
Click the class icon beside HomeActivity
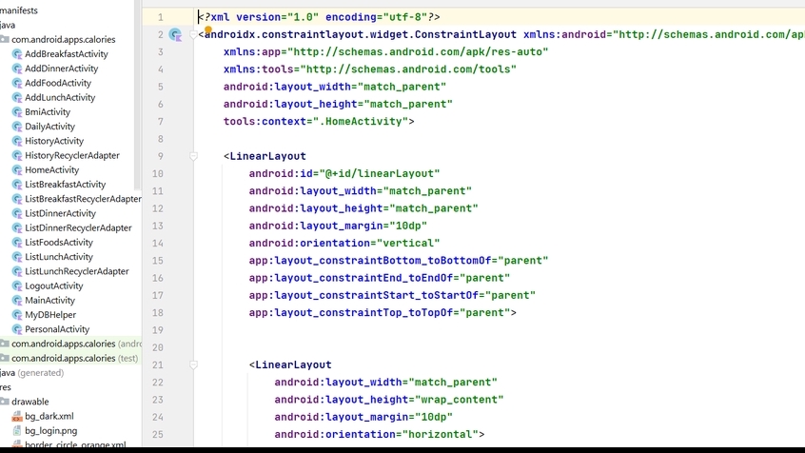(x=17, y=170)
